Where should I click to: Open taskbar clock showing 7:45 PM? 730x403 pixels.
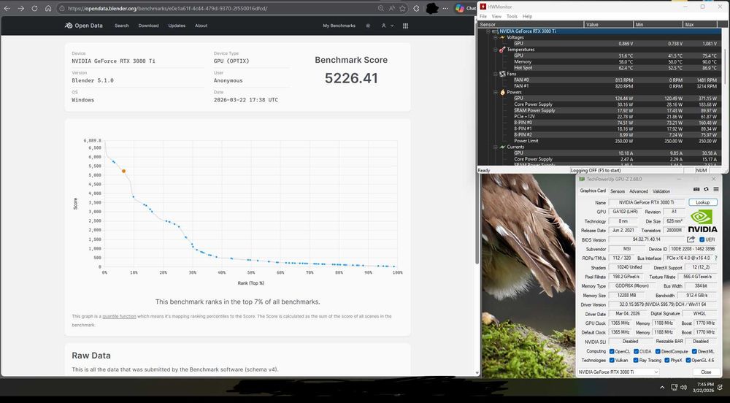tap(705, 387)
